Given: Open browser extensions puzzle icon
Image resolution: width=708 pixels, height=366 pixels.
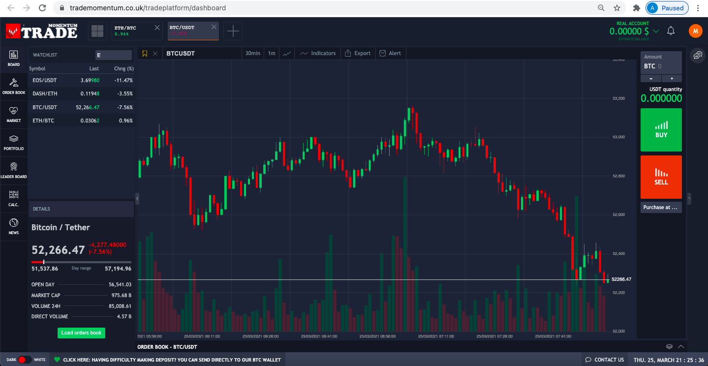Looking at the screenshot, I should click(x=636, y=8).
